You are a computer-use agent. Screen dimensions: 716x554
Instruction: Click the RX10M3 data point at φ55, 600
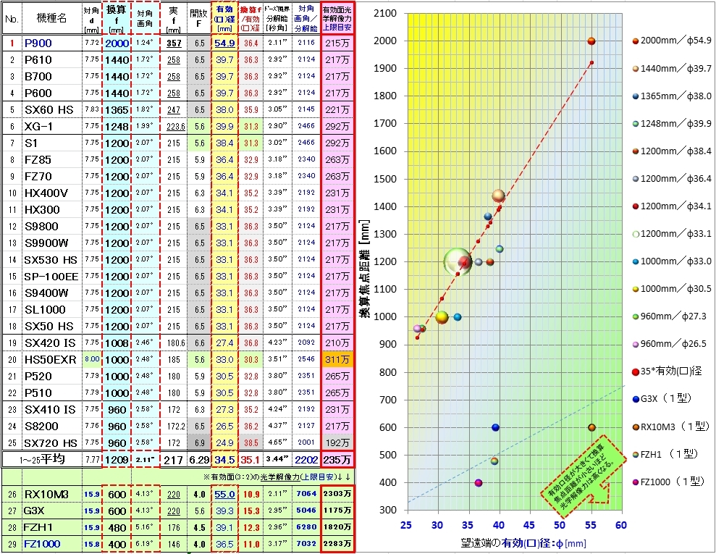[591, 427]
